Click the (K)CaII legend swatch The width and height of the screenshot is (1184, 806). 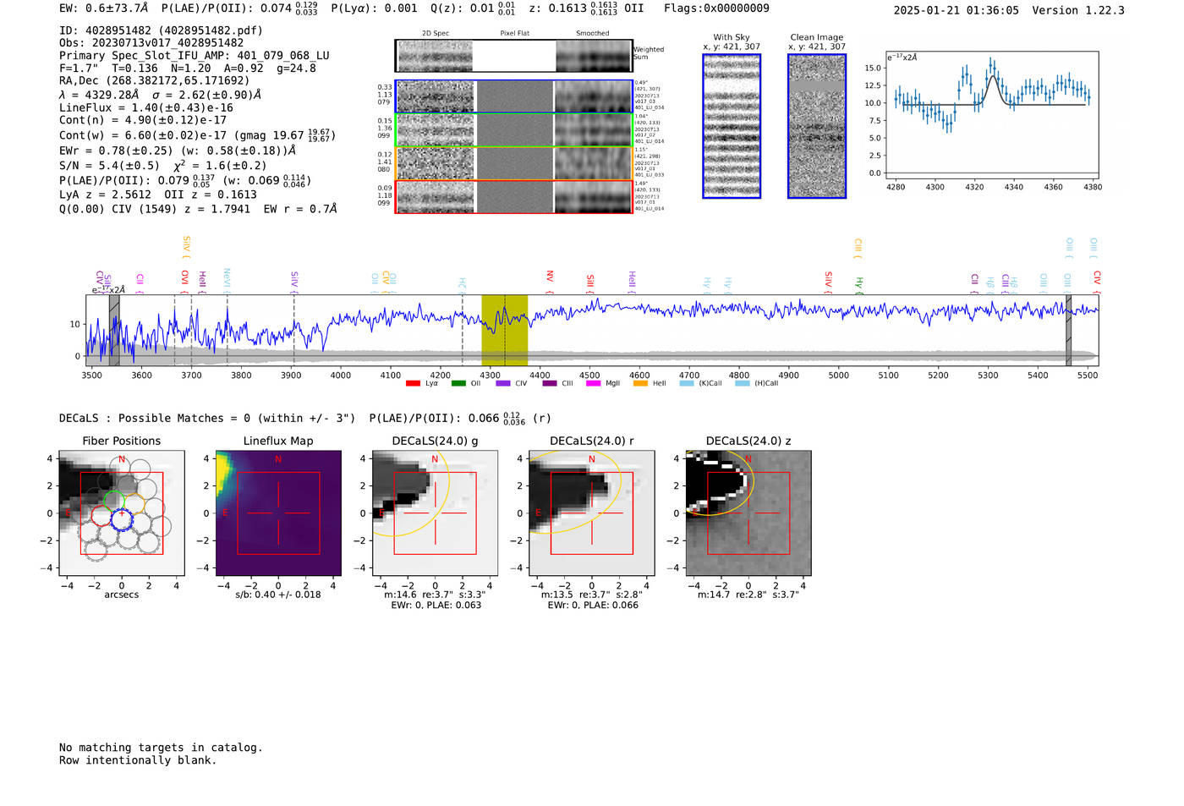pos(687,384)
